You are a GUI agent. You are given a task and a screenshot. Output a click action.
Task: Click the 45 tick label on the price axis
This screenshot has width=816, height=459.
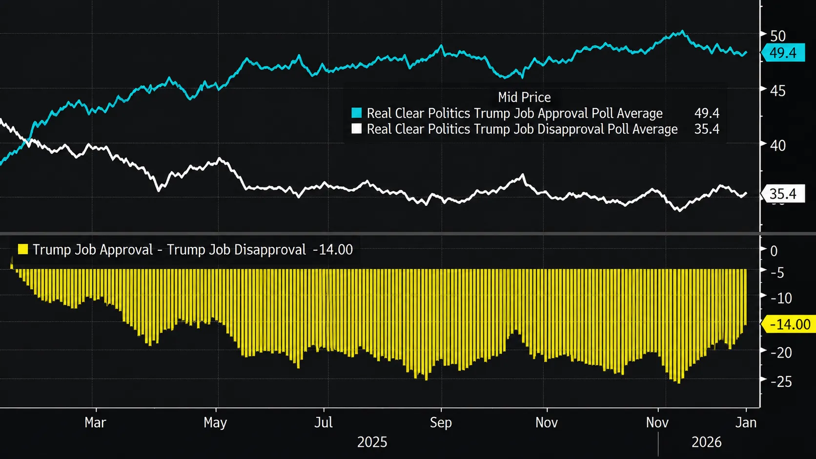pos(778,90)
